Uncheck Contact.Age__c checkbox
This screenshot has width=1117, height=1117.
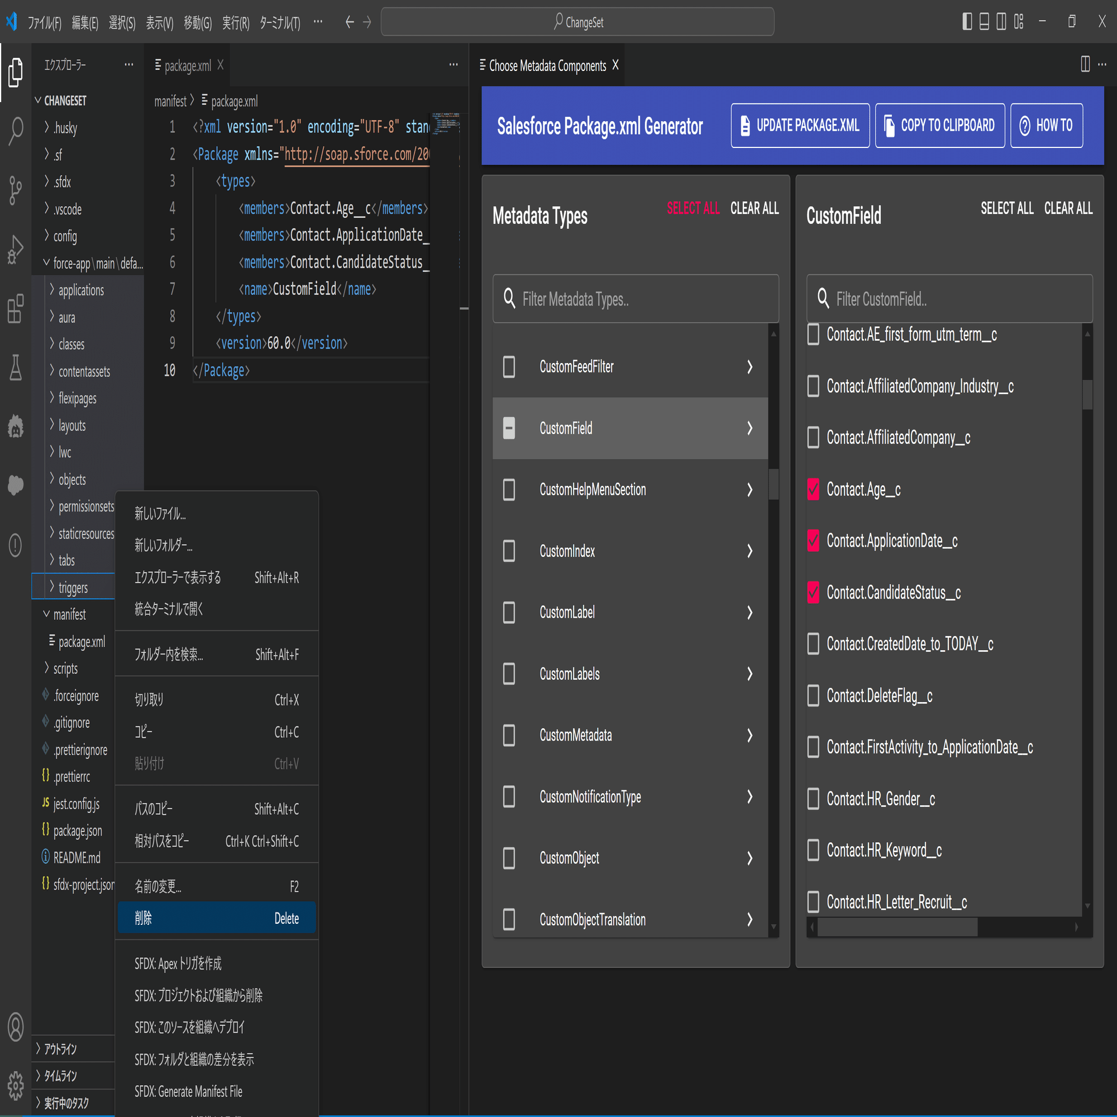pos(813,489)
